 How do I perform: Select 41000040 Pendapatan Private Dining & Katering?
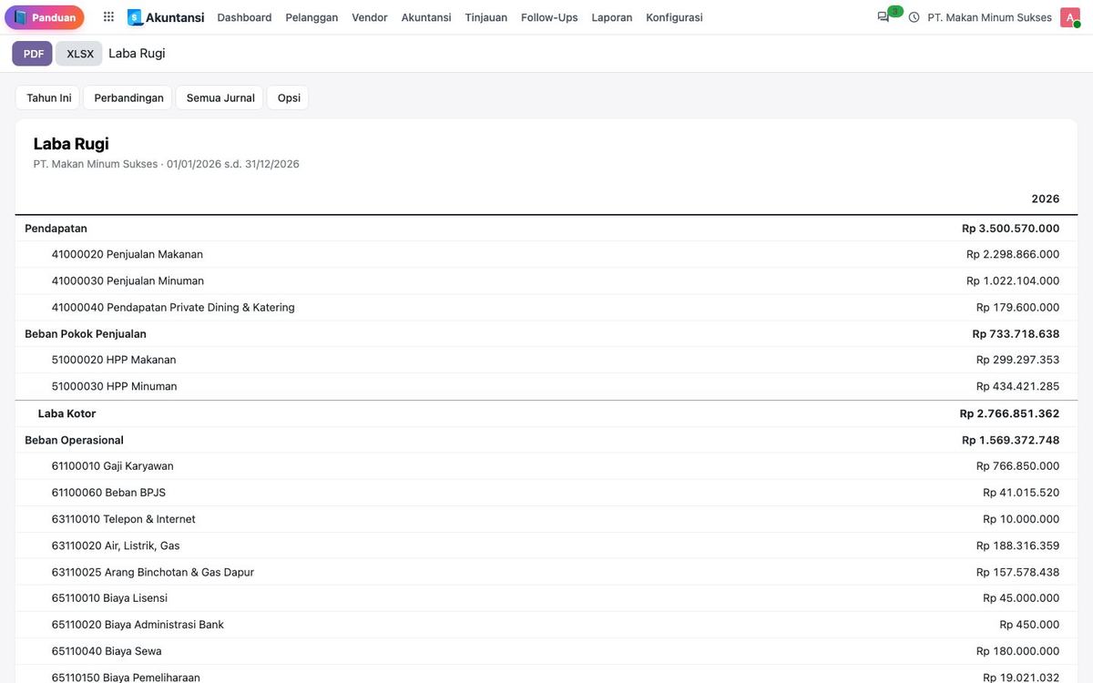(x=546, y=307)
